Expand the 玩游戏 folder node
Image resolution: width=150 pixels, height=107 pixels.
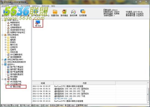pyautogui.click(x=5, y=37)
